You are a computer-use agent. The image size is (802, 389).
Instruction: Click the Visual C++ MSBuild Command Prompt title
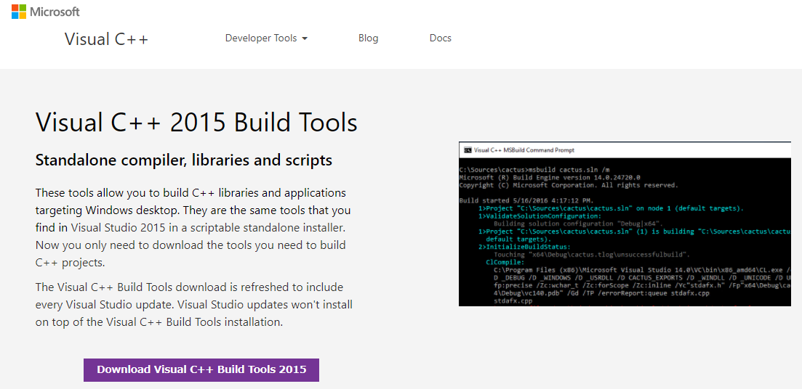[524, 150]
